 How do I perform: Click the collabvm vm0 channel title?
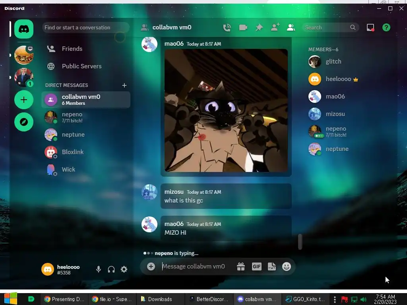pos(172,27)
